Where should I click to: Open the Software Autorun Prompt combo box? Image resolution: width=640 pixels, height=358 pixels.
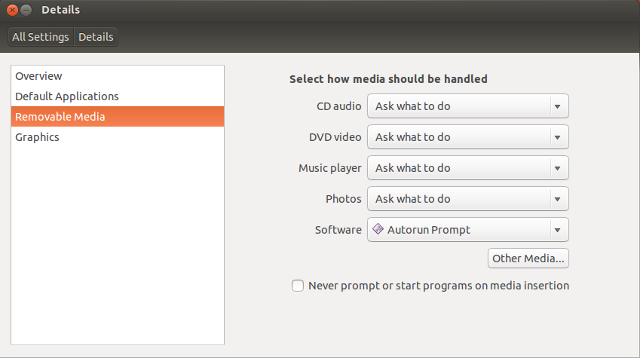(468, 230)
